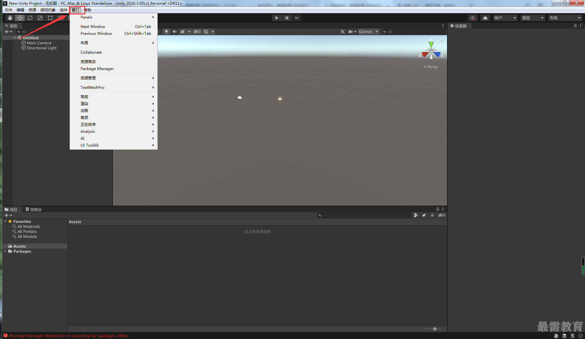Open the scene view more options menu
The height and width of the screenshot is (339, 585).
click(x=443, y=26)
